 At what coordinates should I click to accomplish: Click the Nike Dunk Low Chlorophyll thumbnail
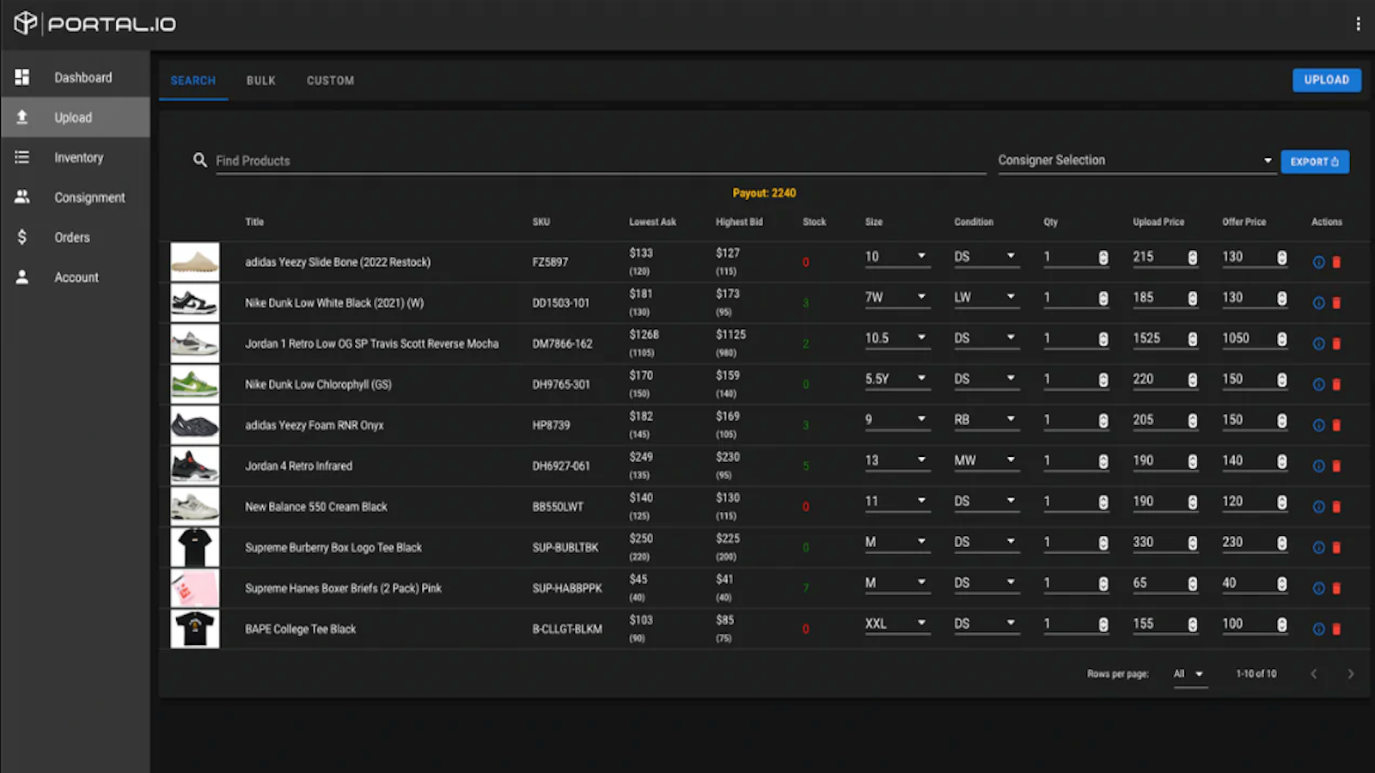(195, 385)
